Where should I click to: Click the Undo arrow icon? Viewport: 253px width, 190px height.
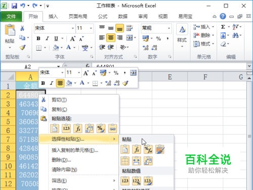tap(23, 6)
